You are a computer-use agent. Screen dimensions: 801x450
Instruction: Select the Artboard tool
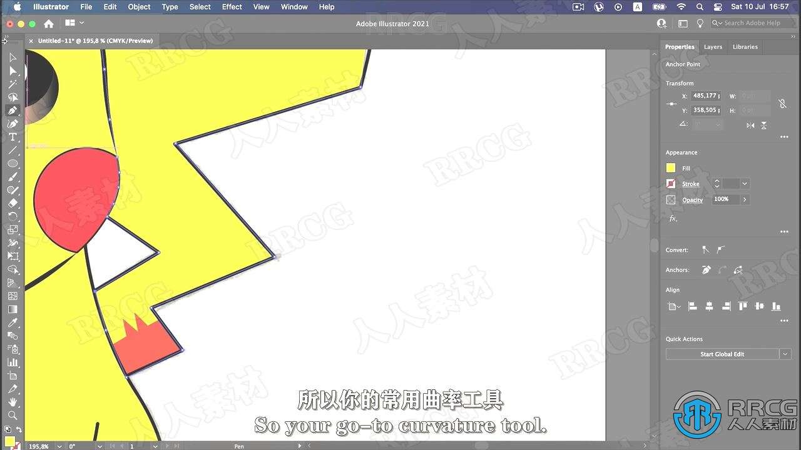point(13,376)
